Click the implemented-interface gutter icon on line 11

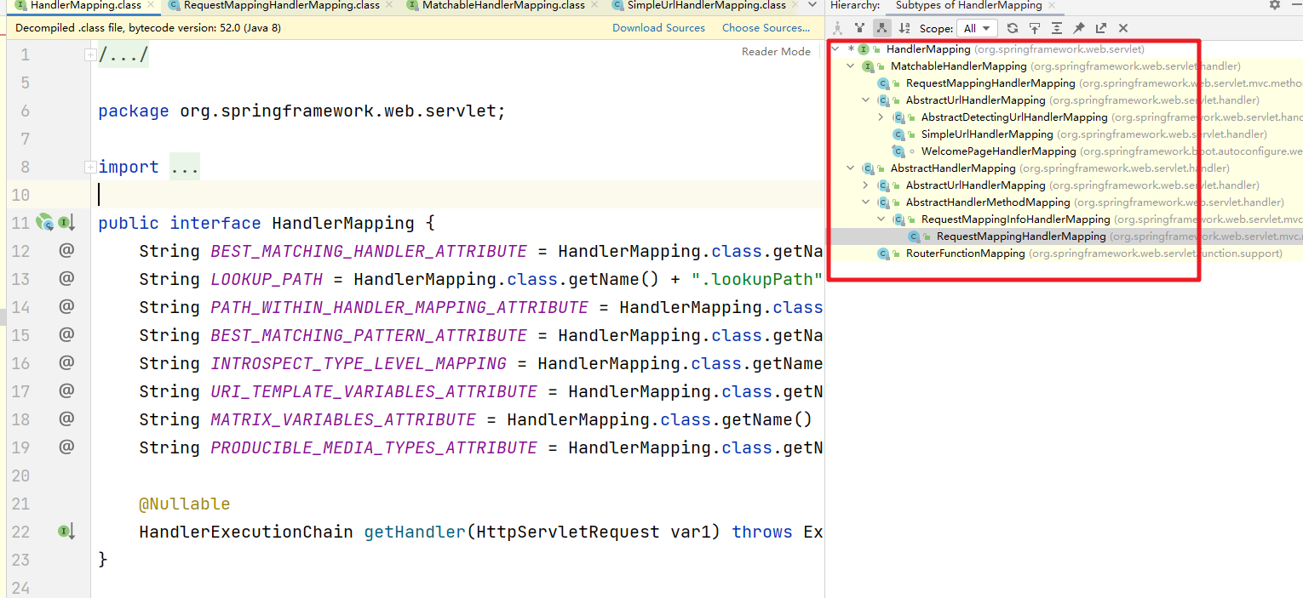coord(67,222)
